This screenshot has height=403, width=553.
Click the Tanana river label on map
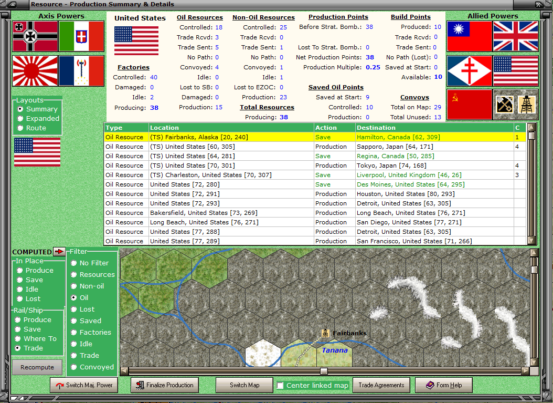[335, 350]
